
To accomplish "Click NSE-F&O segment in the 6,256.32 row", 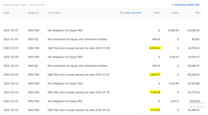I will click(x=34, y=48).
